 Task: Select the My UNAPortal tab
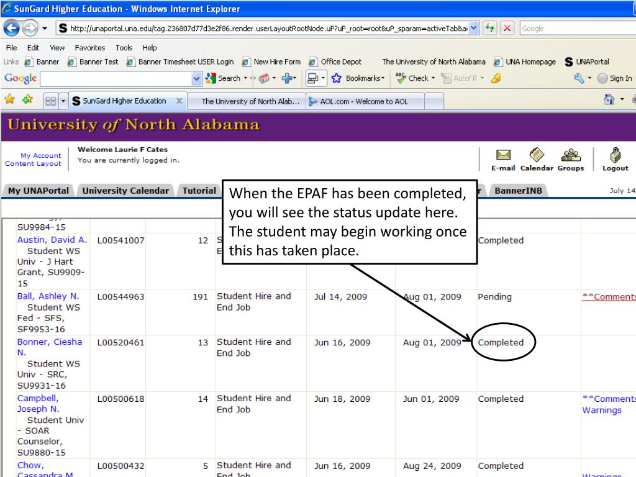[39, 191]
